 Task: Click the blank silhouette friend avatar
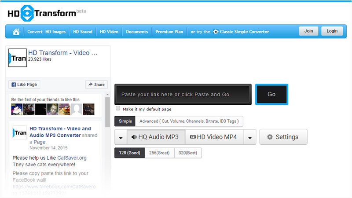(x=77, y=109)
